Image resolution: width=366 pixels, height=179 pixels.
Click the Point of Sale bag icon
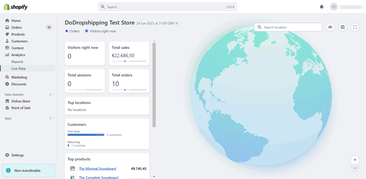click(7, 108)
